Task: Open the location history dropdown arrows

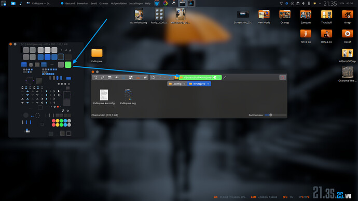Action: click(x=219, y=78)
